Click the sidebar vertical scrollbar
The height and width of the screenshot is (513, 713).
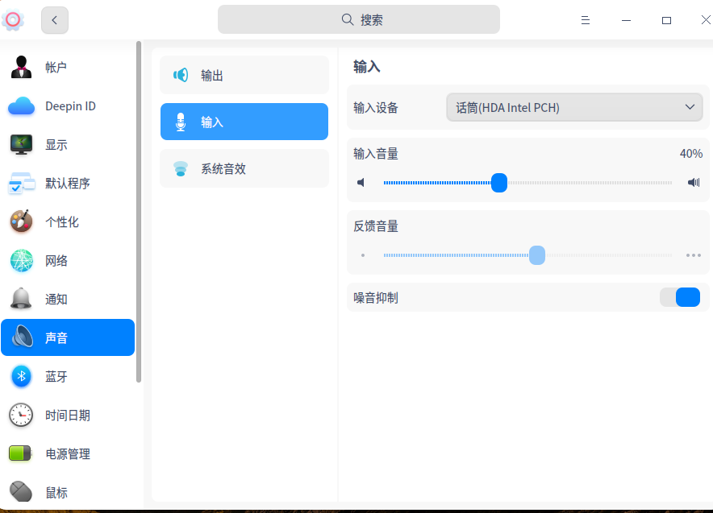pos(139,212)
